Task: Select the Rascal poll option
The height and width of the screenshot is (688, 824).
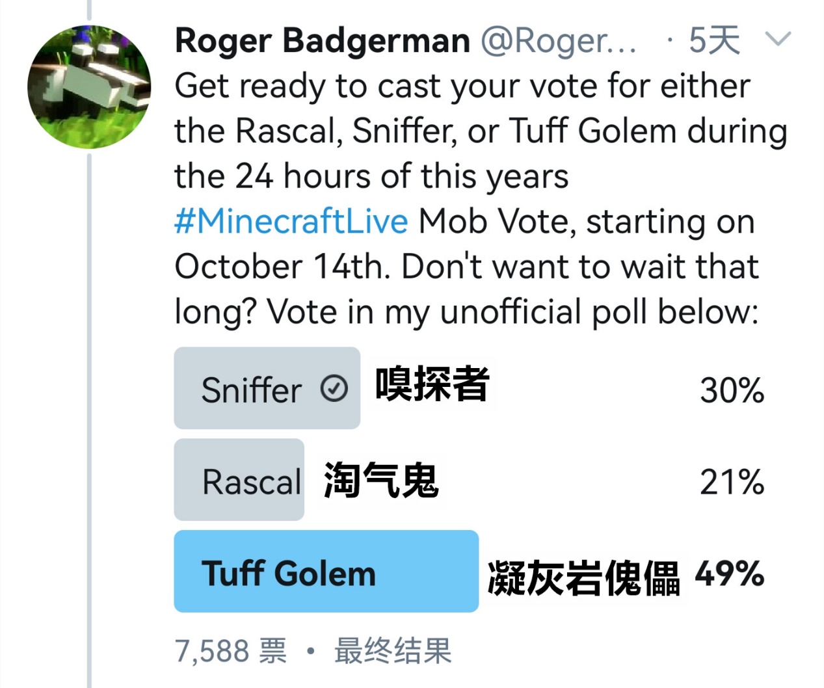Action: pos(239,480)
